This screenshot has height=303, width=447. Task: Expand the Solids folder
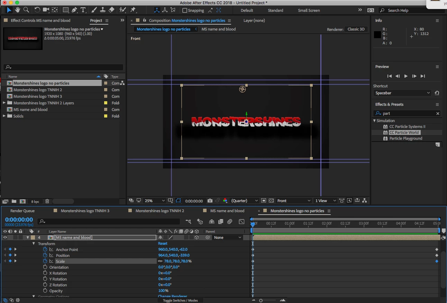point(4,116)
